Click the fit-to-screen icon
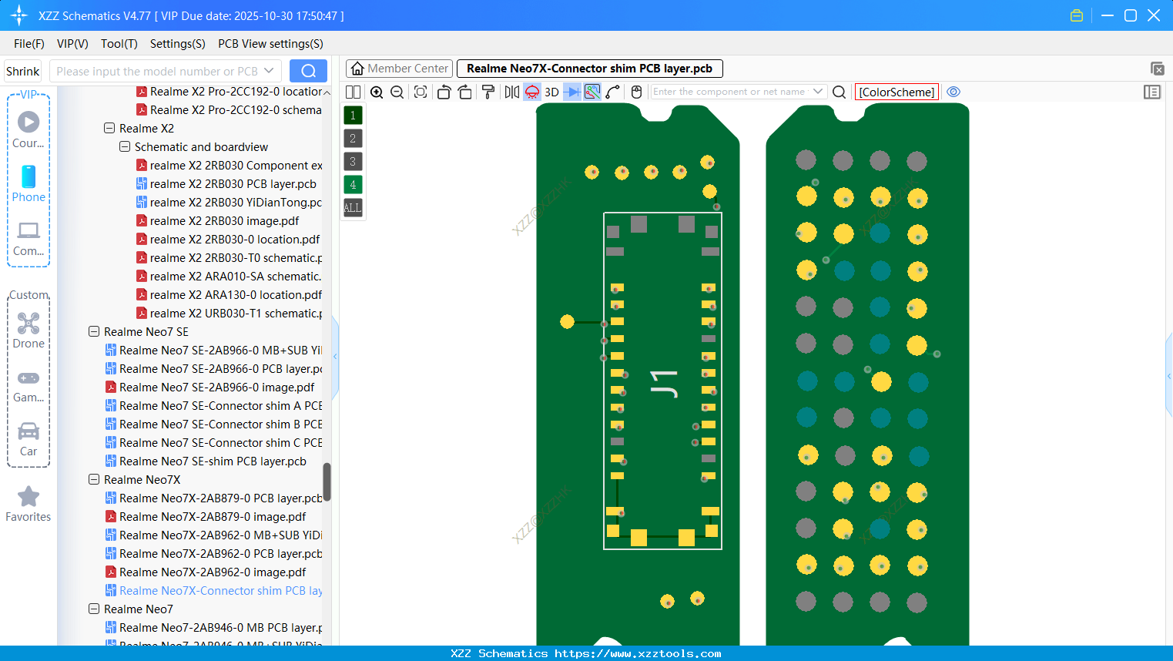 (421, 92)
